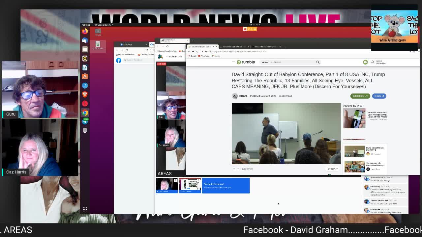Open LibreOffice Writer from the dock
The image size is (422, 237).
pos(85,67)
